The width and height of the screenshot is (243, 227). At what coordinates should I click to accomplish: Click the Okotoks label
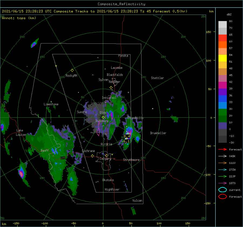(x=108, y=180)
